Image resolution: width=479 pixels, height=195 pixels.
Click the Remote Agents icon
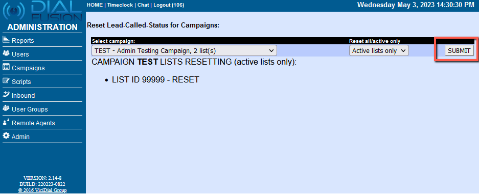[6, 122]
